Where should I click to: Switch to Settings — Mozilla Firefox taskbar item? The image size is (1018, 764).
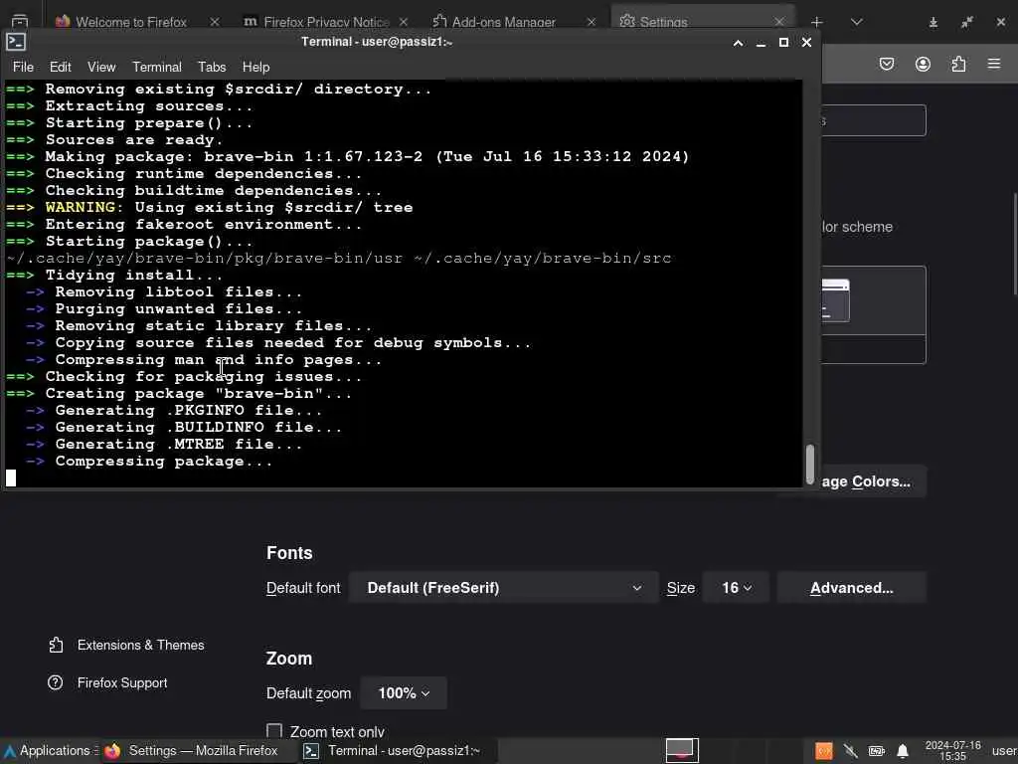point(194,750)
